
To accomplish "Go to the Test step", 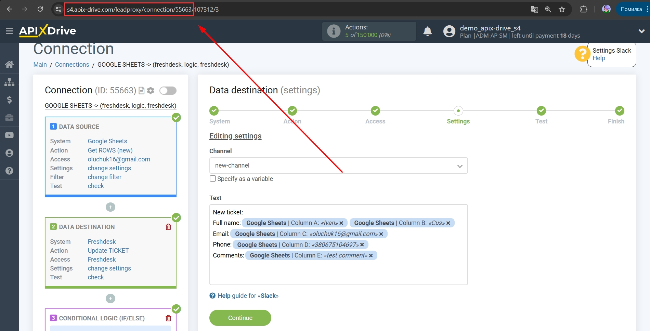I will click(x=541, y=111).
